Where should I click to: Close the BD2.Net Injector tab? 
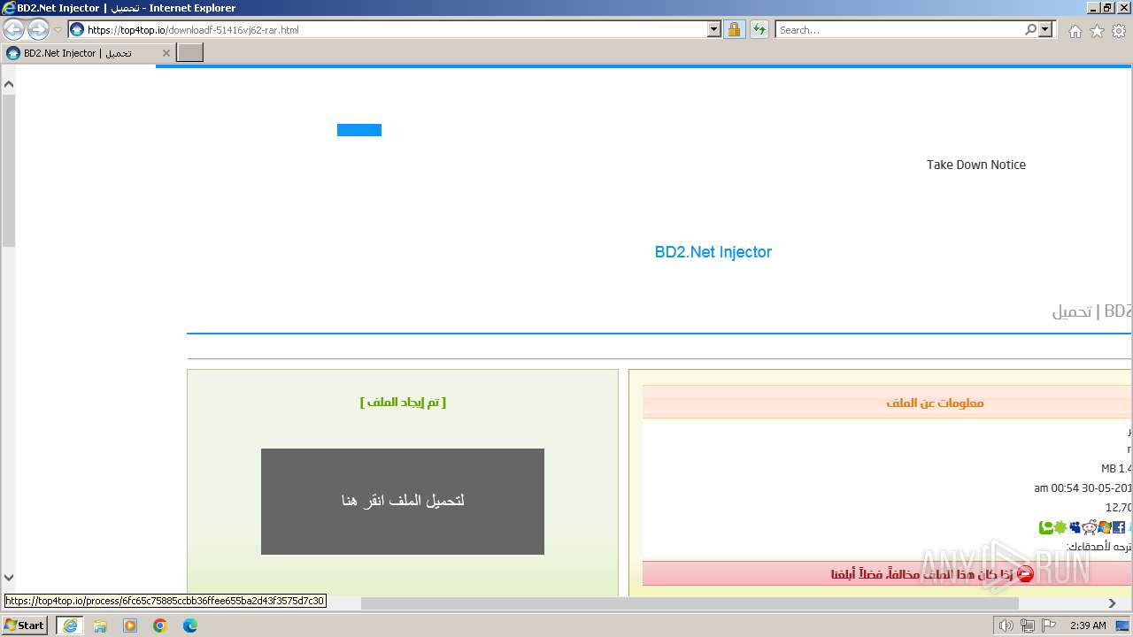pyautogui.click(x=166, y=53)
